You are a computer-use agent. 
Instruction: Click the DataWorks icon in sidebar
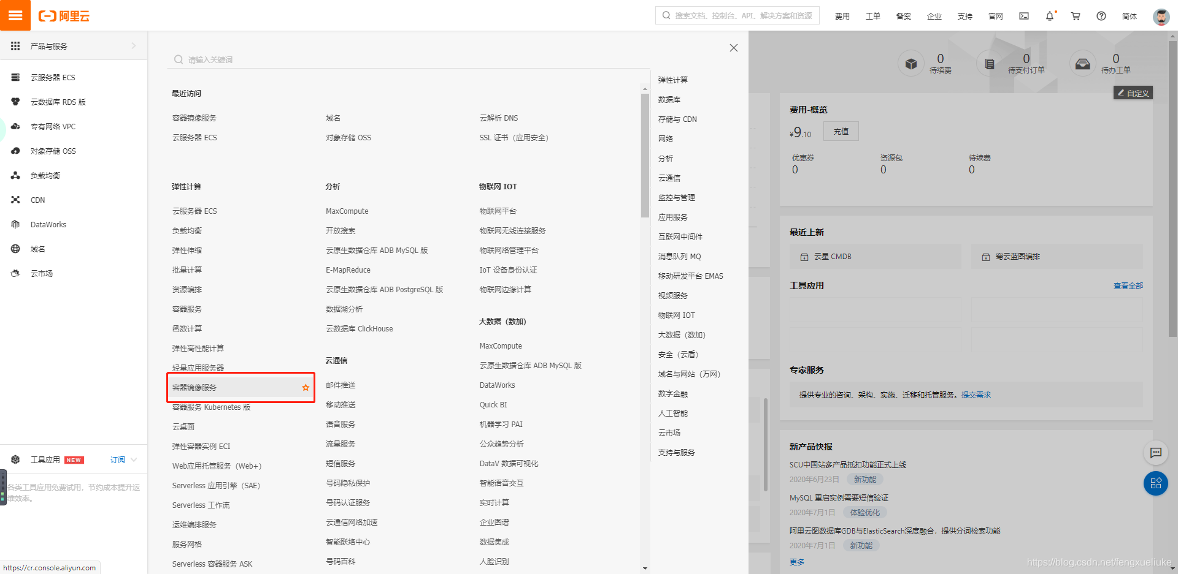click(x=15, y=224)
